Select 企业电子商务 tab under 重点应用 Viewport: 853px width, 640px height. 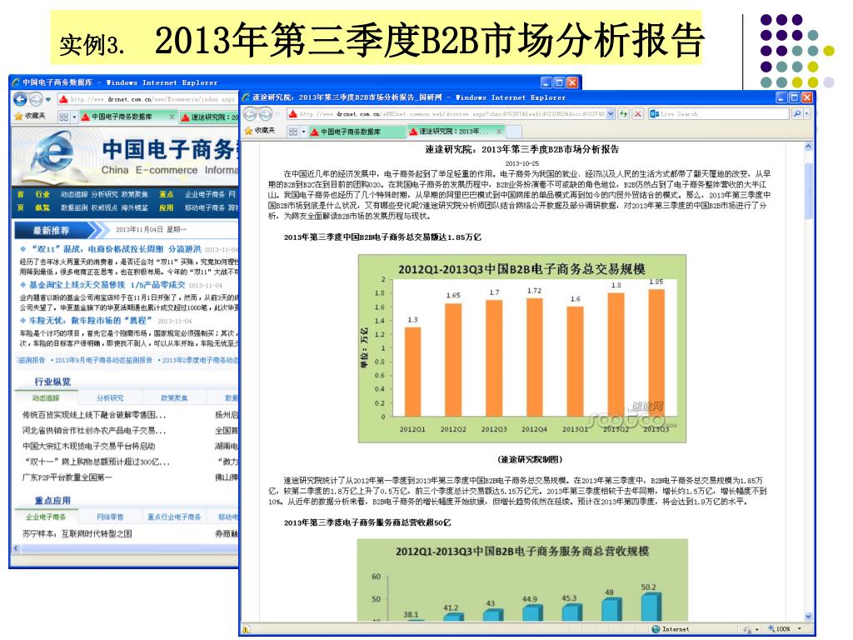(x=46, y=517)
